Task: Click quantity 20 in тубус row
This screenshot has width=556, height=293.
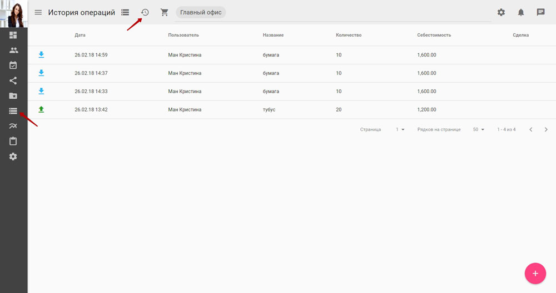Action: pyautogui.click(x=339, y=109)
